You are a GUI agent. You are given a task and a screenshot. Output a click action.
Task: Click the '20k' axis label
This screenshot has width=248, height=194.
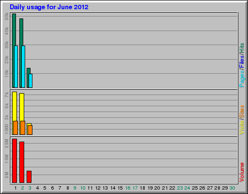(7, 59)
